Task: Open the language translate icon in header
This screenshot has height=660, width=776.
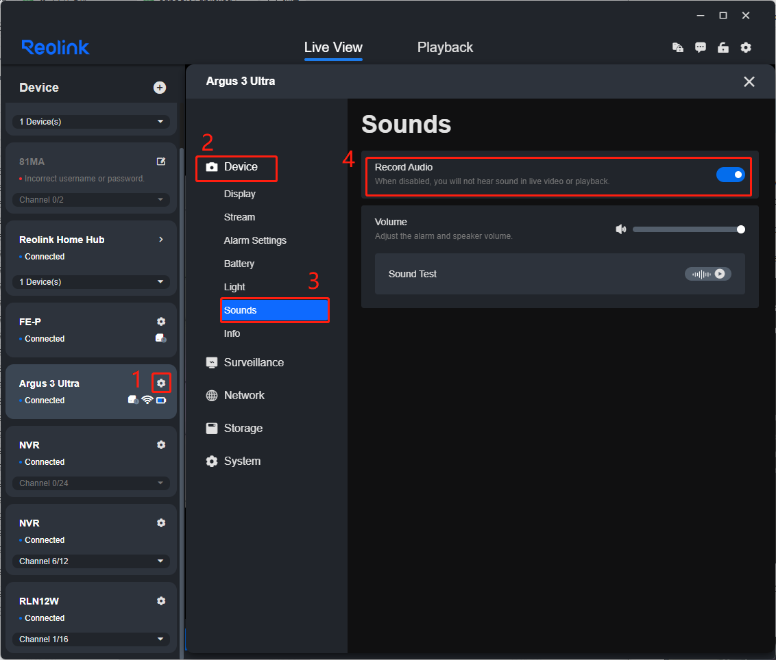Action: pos(677,47)
